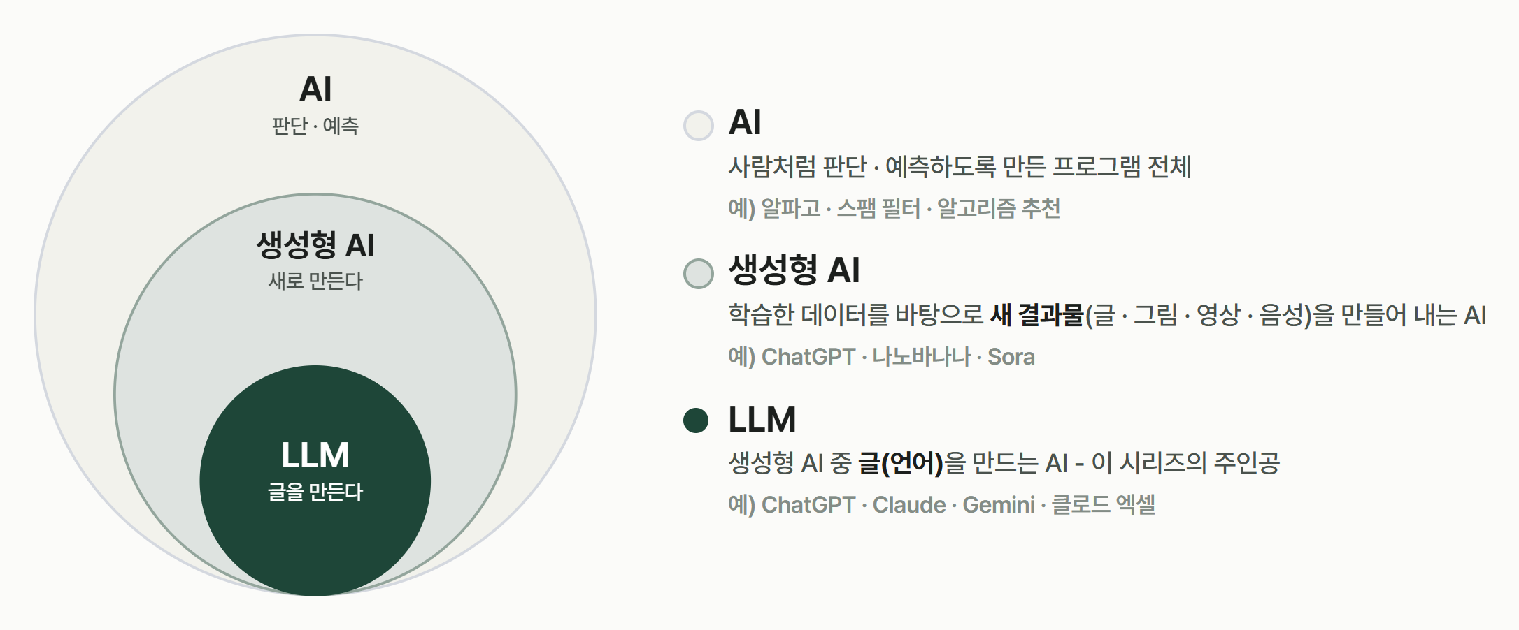Click the 생성형 AI legend circle
1519x630 pixels.
[x=698, y=274]
